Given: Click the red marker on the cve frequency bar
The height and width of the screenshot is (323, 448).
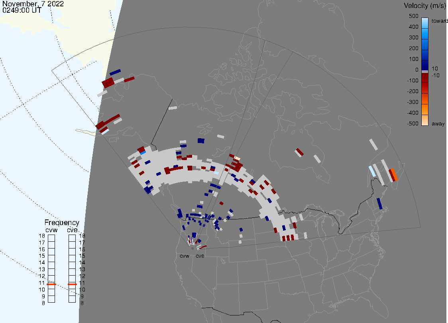Looking at the screenshot, I should (x=72, y=284).
